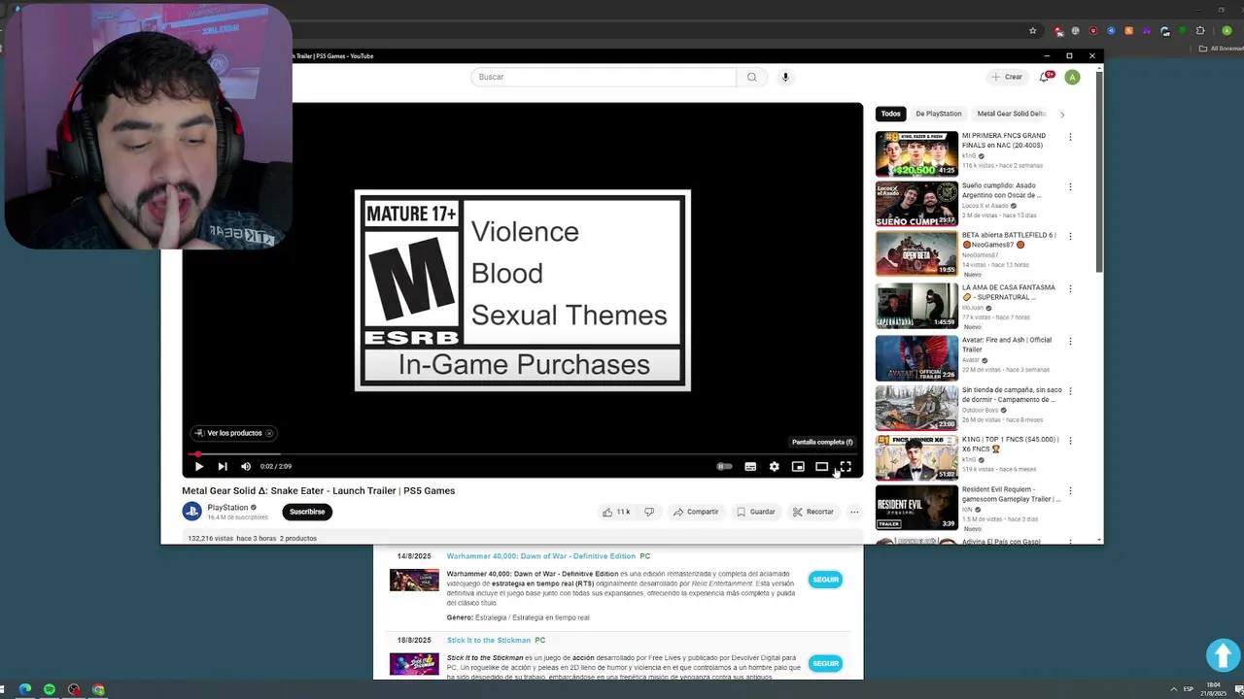Open the taskbar clock showing 18:04
This screenshot has height=699, width=1244.
(1214, 689)
